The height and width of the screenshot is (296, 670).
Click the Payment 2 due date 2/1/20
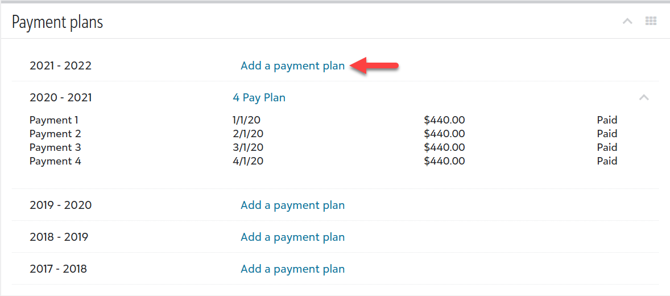click(x=248, y=134)
